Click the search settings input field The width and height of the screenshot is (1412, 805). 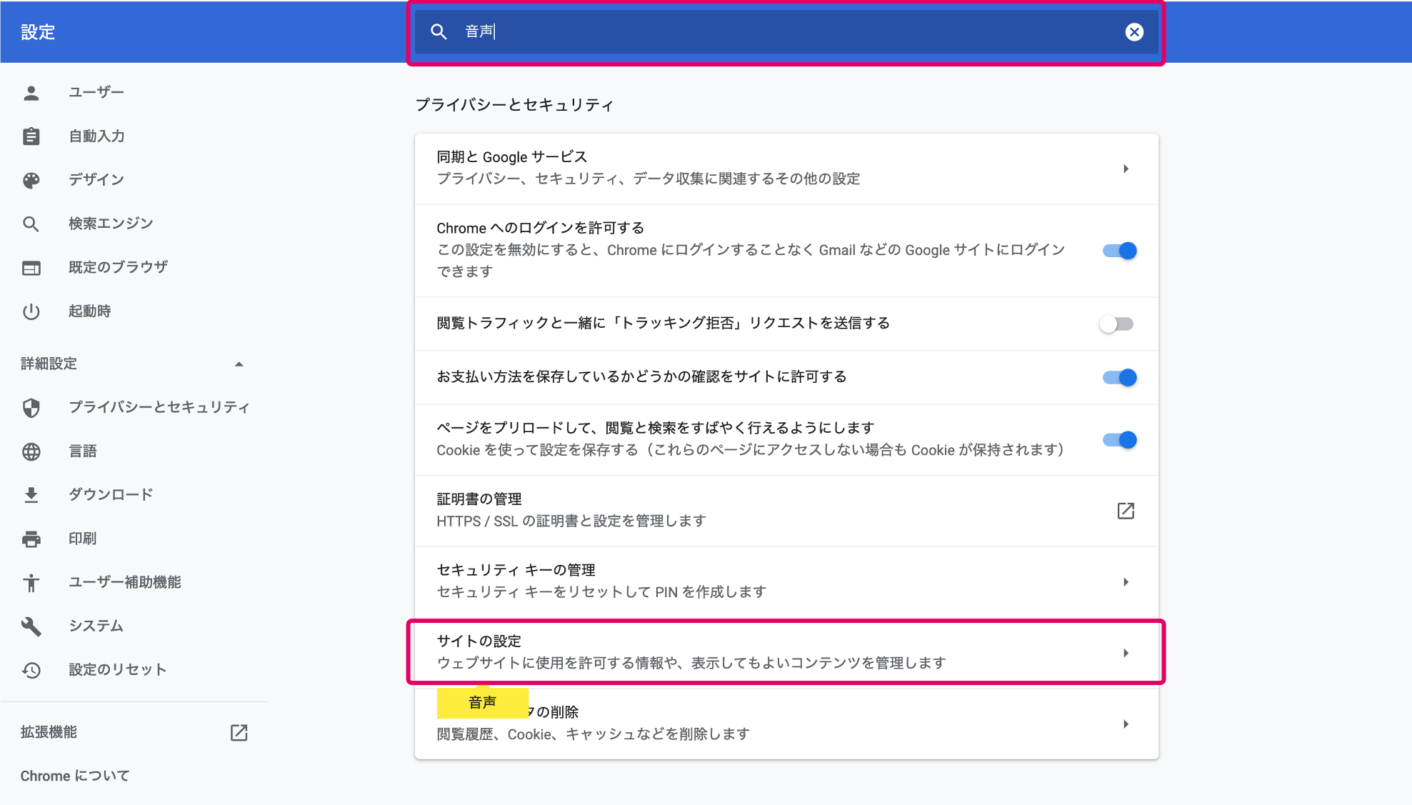[x=786, y=31]
